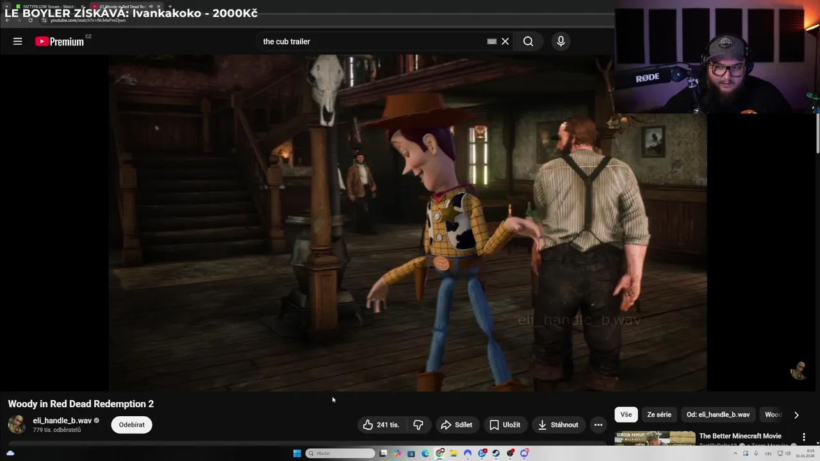Image resolution: width=820 pixels, height=461 pixels.
Task: Close the FATTYPILLOW Stream browser tab
Action: 83,6
